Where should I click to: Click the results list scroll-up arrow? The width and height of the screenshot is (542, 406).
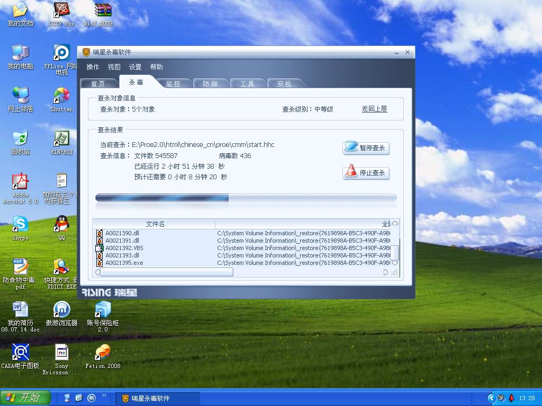click(395, 224)
